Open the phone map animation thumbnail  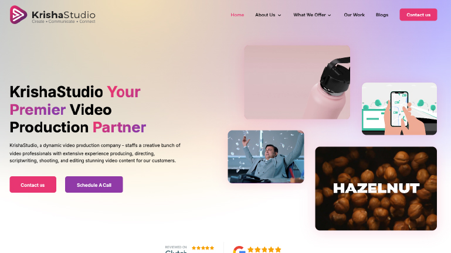click(399, 109)
